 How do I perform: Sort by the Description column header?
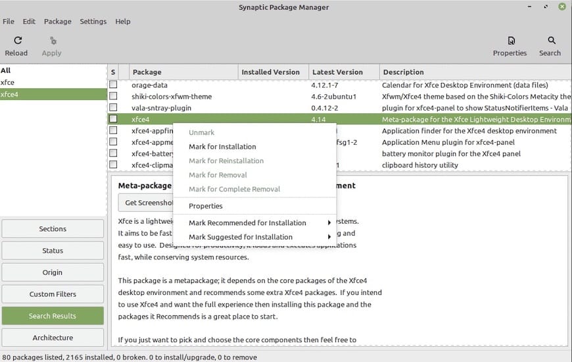pos(475,72)
